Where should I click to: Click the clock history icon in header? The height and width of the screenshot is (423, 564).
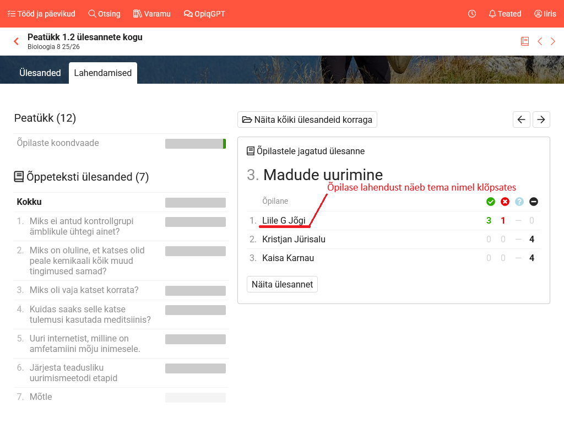click(472, 14)
